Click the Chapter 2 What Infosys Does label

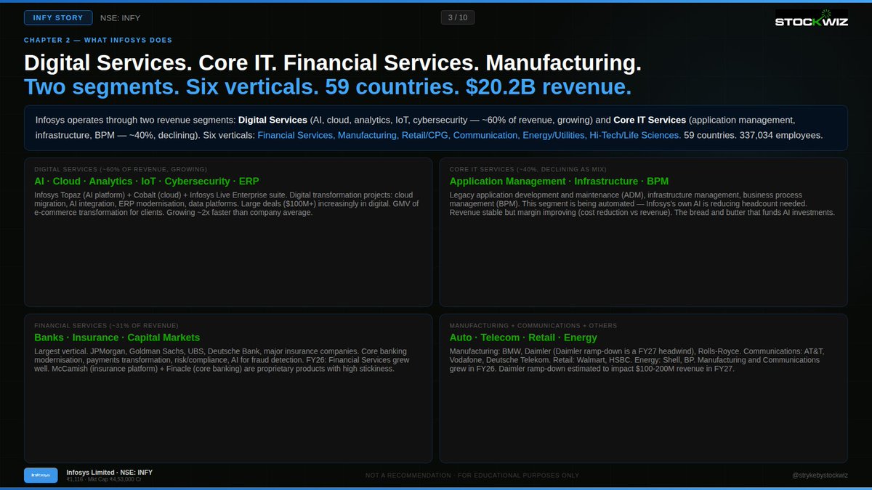[98, 41]
